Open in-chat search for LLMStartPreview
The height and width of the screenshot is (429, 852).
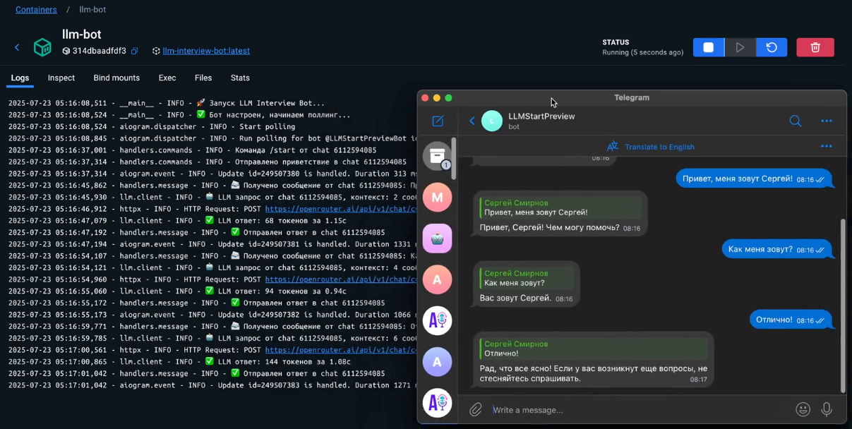[x=796, y=121]
